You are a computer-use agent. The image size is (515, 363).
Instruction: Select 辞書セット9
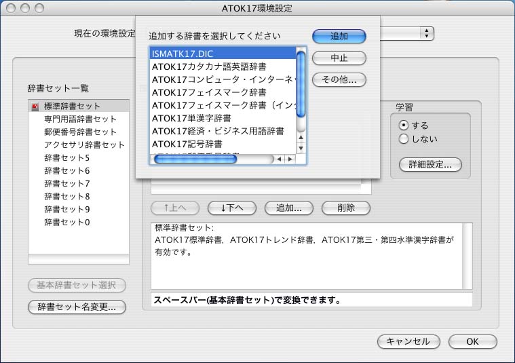tap(79, 209)
